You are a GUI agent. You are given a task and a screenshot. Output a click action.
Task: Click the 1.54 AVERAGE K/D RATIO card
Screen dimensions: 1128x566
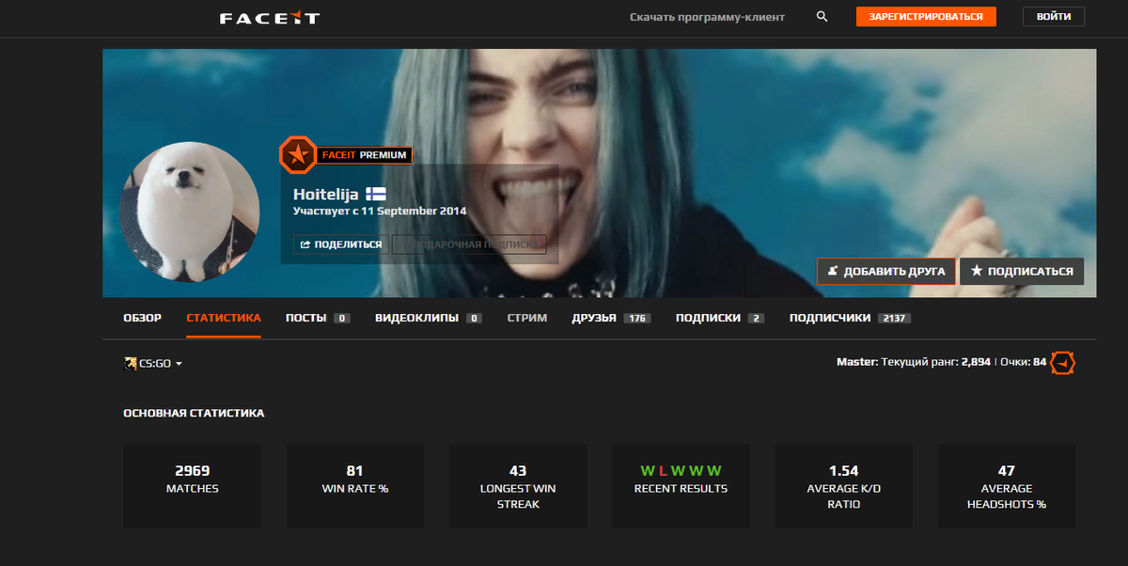point(844,486)
